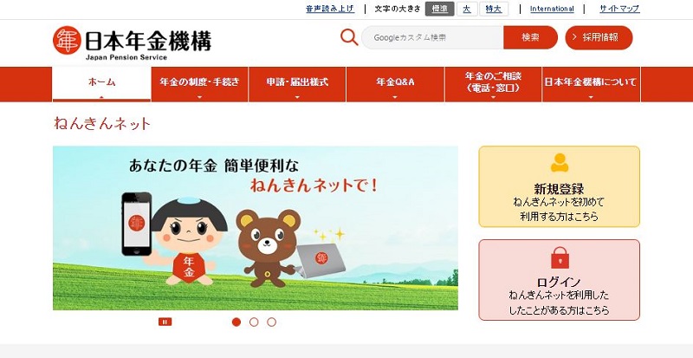Focus the Google custom search field

tap(432, 37)
